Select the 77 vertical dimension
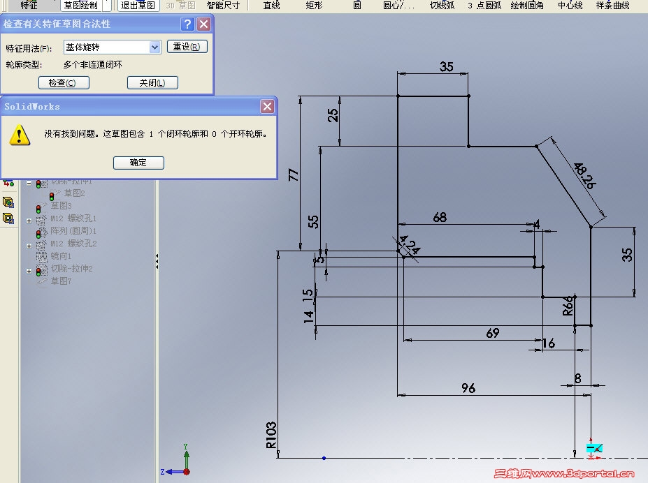648x483 pixels. click(294, 174)
